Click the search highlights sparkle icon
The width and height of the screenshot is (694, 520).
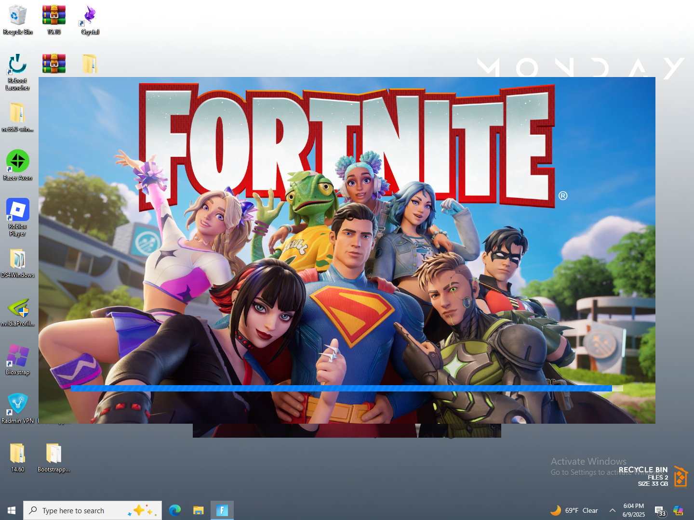click(x=143, y=510)
